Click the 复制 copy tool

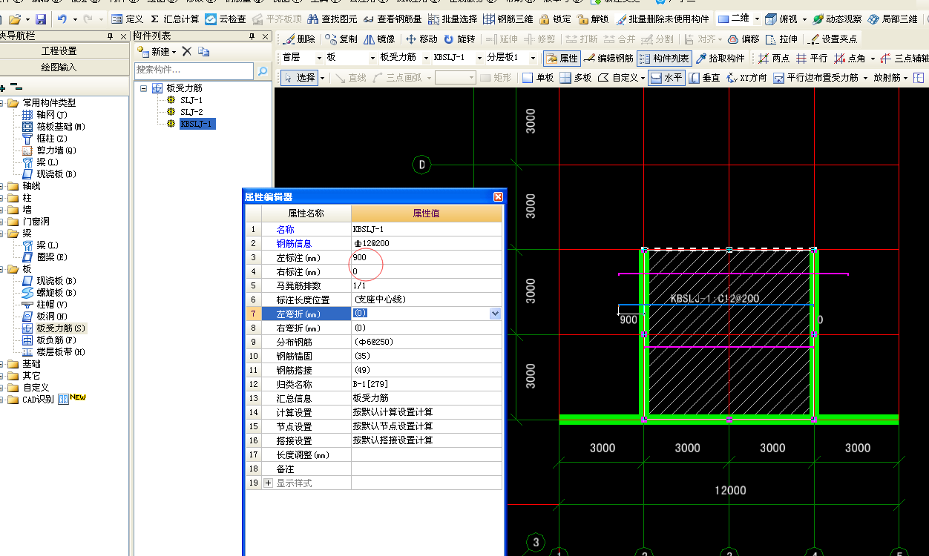click(341, 39)
